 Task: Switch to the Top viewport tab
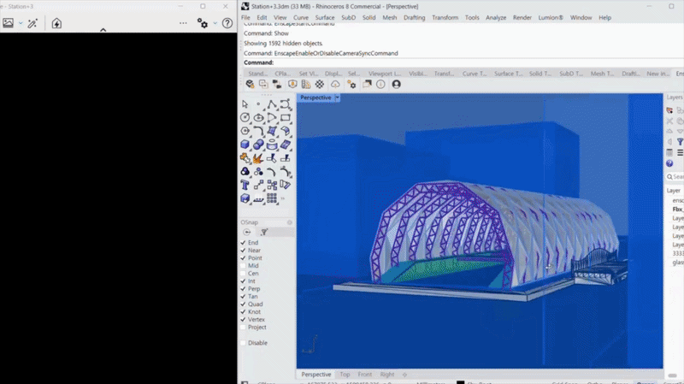coord(345,375)
